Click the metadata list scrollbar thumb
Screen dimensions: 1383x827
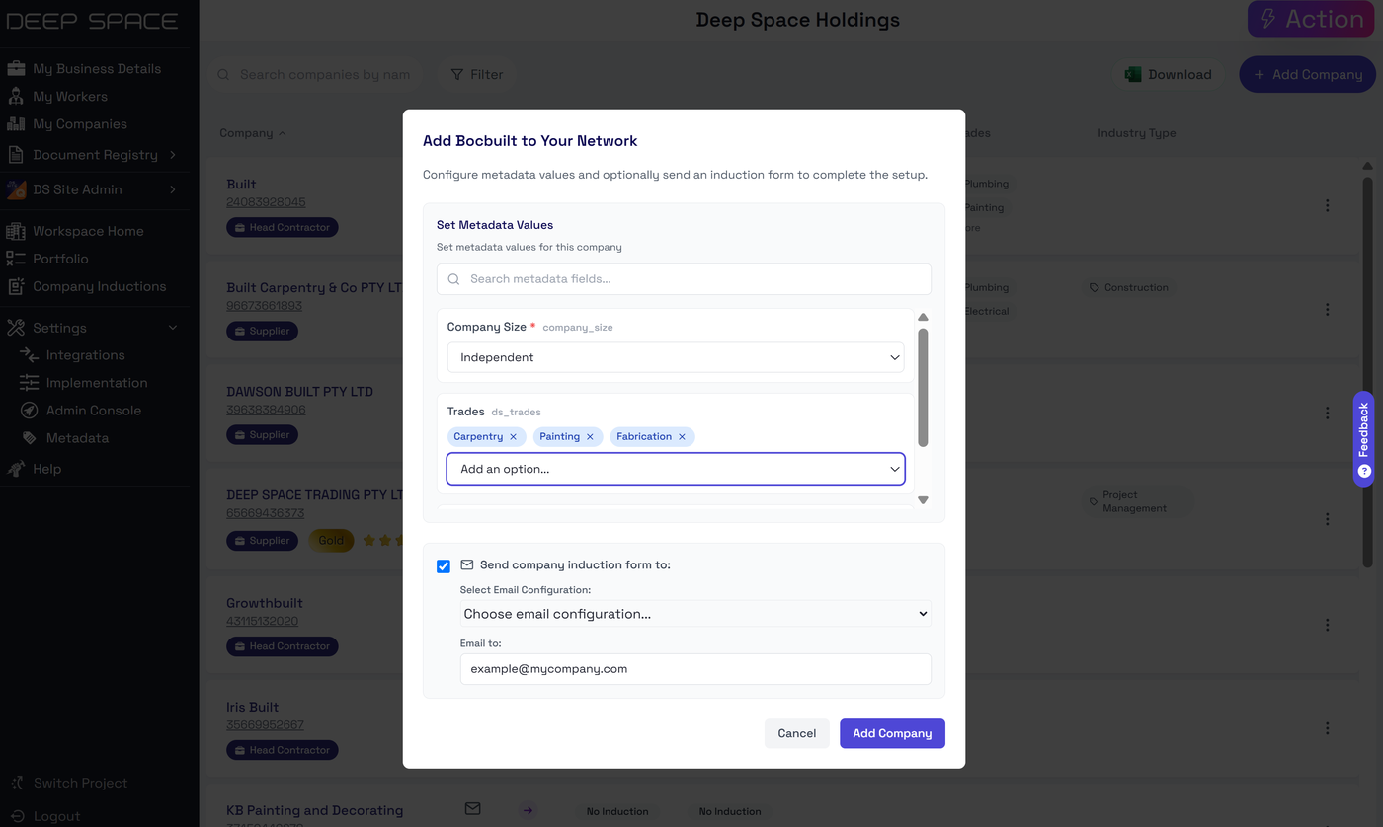923,387
